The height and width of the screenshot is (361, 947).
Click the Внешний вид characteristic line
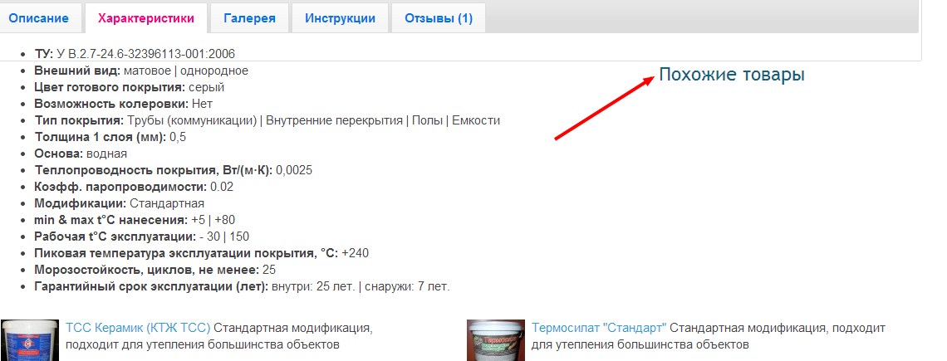click(x=141, y=71)
